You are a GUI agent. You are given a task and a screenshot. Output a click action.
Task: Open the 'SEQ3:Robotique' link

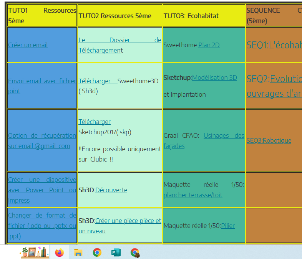coord(269,140)
